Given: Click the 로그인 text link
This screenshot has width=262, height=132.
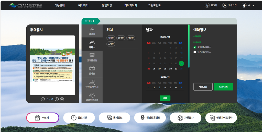Looking at the screenshot, I should pyautogui.click(x=214, y=5).
